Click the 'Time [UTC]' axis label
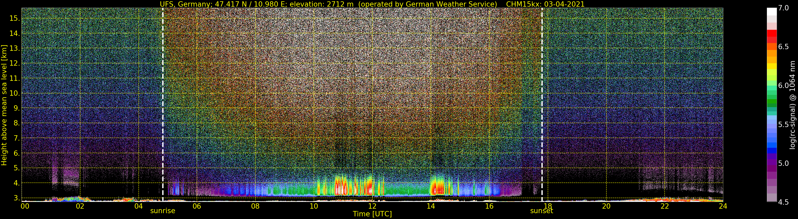798x219 pixels. pyautogui.click(x=372, y=214)
